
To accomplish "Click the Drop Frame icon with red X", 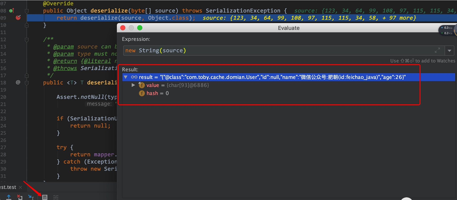I will 20,197.
